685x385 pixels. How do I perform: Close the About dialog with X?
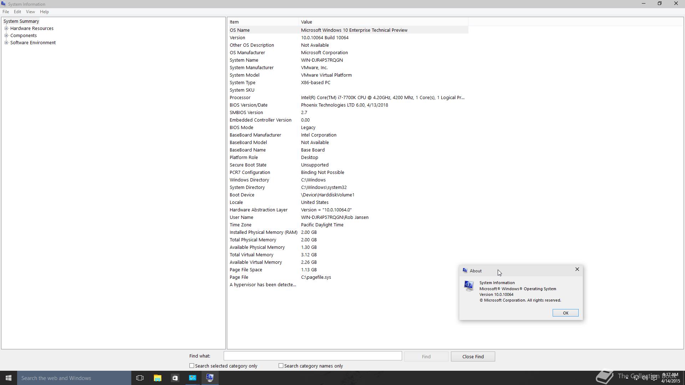pos(577,269)
